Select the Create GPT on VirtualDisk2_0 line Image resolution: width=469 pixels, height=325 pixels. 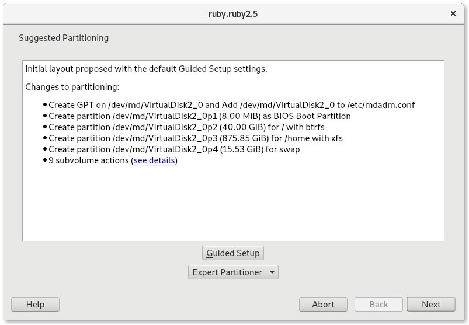pyautogui.click(x=231, y=105)
